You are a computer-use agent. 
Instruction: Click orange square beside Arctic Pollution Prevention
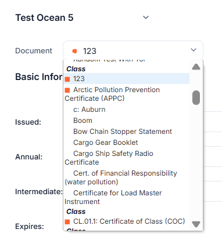point(67,90)
